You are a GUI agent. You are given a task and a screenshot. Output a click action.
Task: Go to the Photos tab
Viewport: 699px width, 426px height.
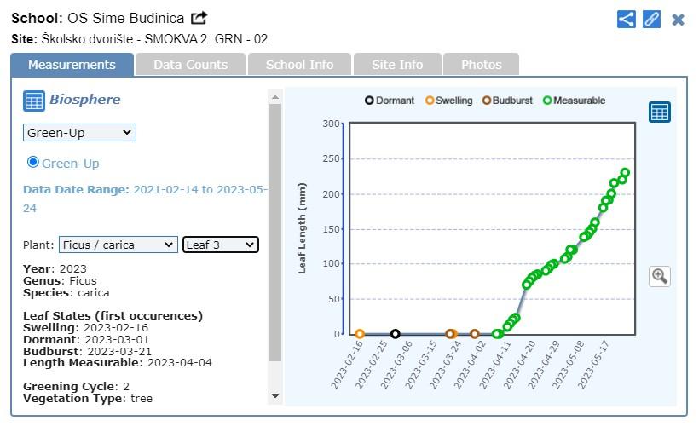click(x=482, y=65)
